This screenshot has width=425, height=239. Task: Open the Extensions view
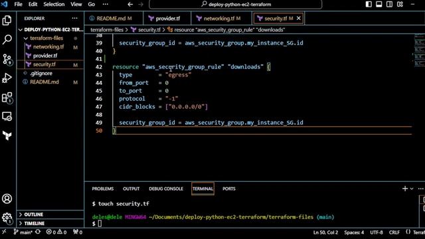7,98
